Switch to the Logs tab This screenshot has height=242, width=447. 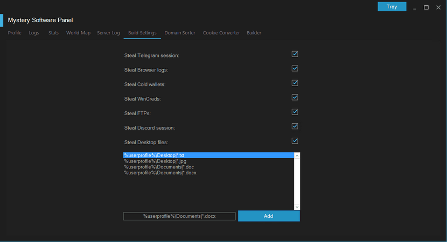point(34,33)
